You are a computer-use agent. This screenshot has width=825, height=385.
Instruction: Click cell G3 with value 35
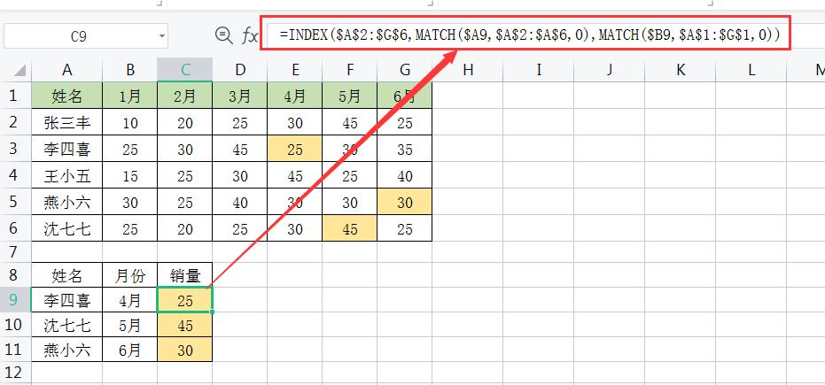pyautogui.click(x=405, y=149)
